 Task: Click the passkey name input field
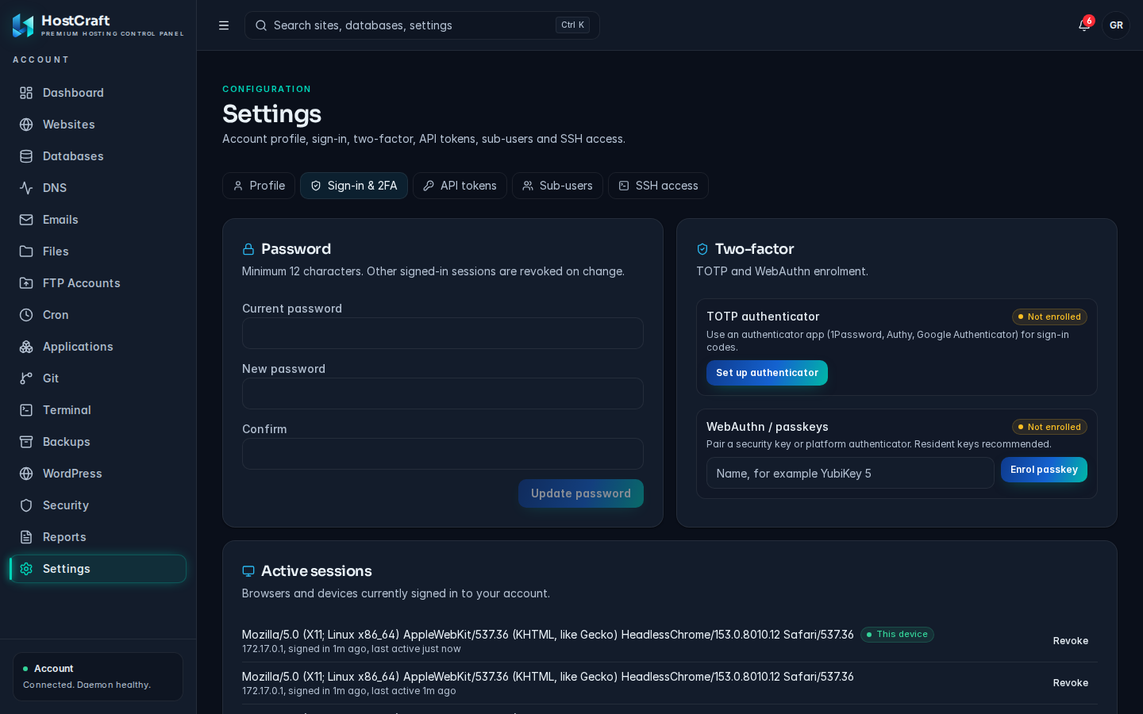(850, 474)
